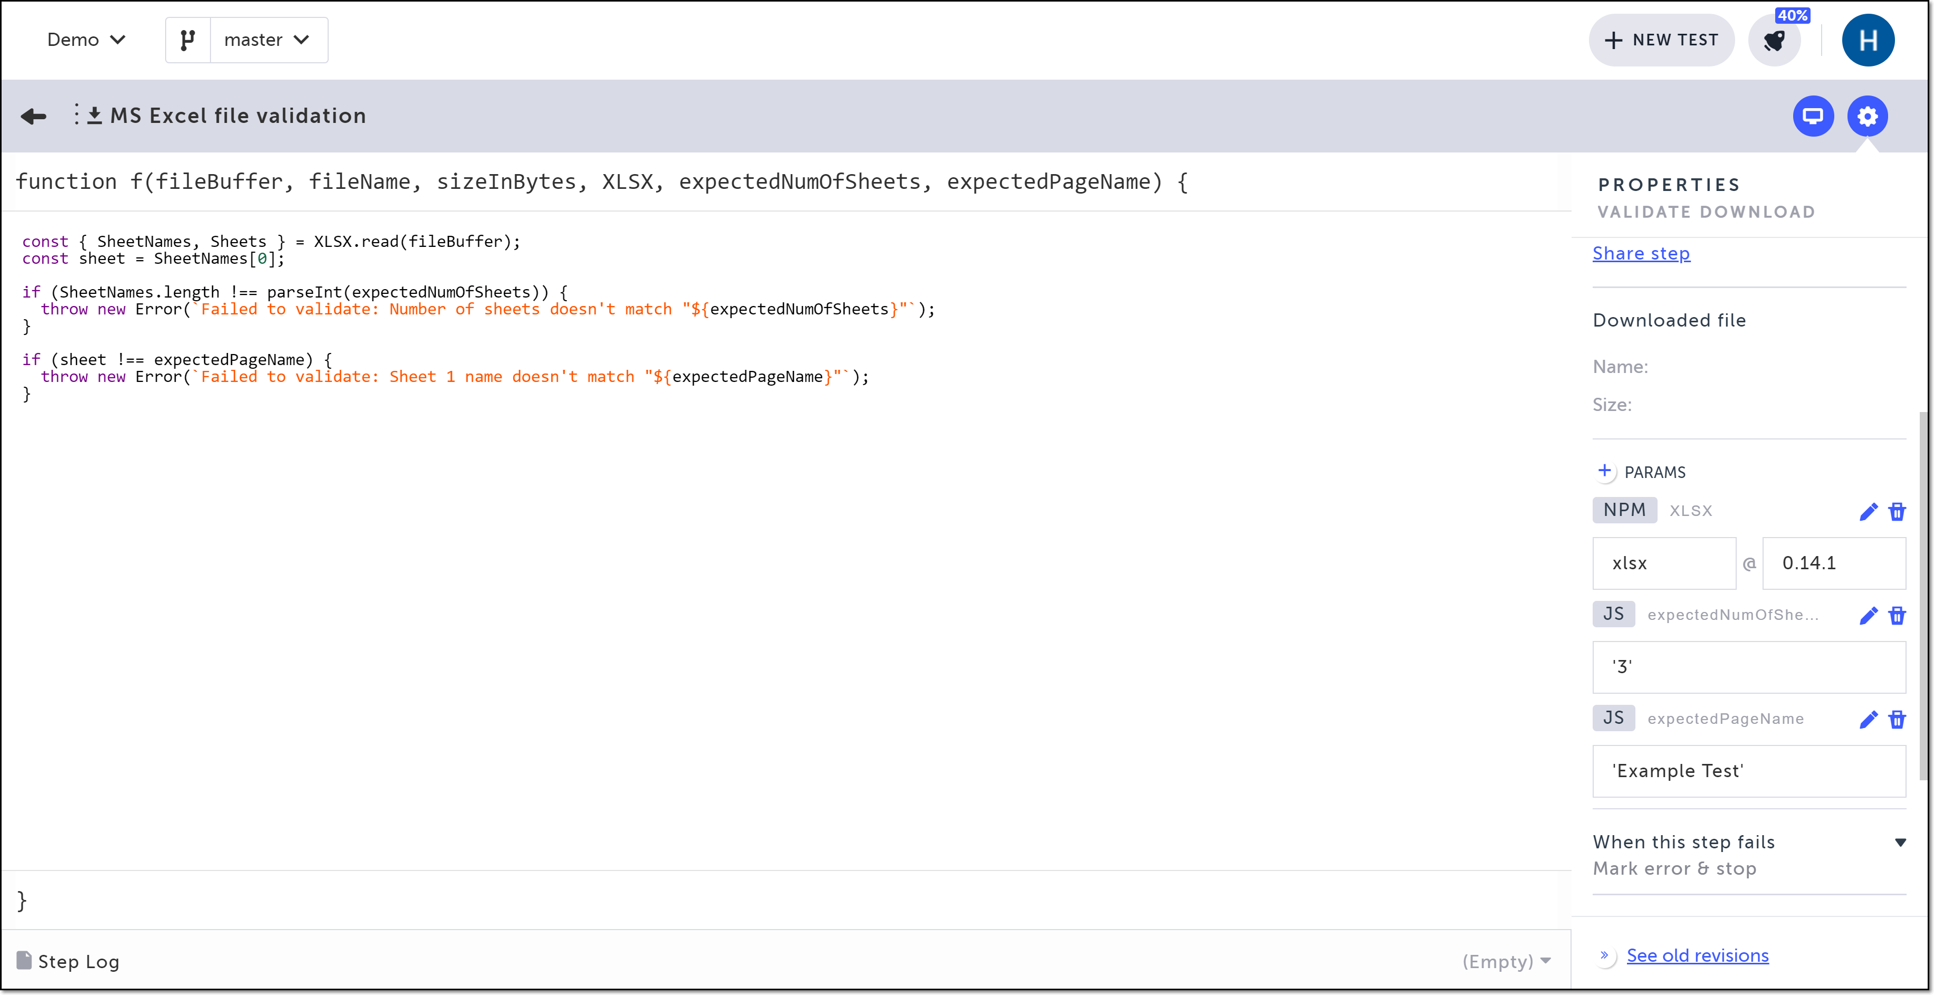Screen dimensions: 1934x995
Task: Expand When this step fails dropdown
Action: (1900, 843)
